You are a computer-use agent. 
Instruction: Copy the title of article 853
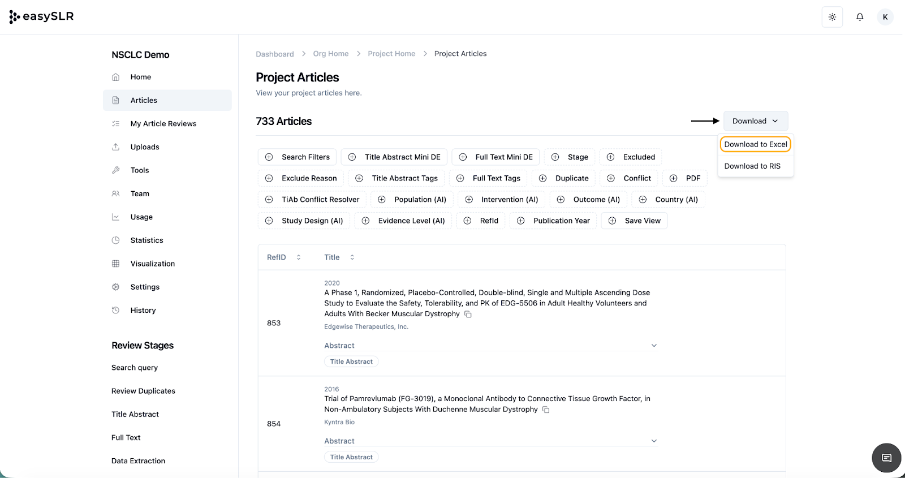[468, 314]
